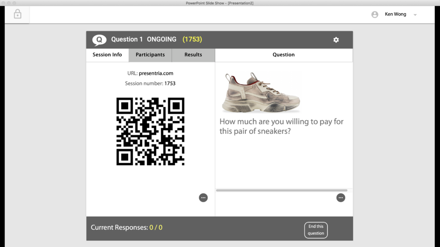Click the Question 1 title text
The width and height of the screenshot is (440, 247).
[x=127, y=39]
